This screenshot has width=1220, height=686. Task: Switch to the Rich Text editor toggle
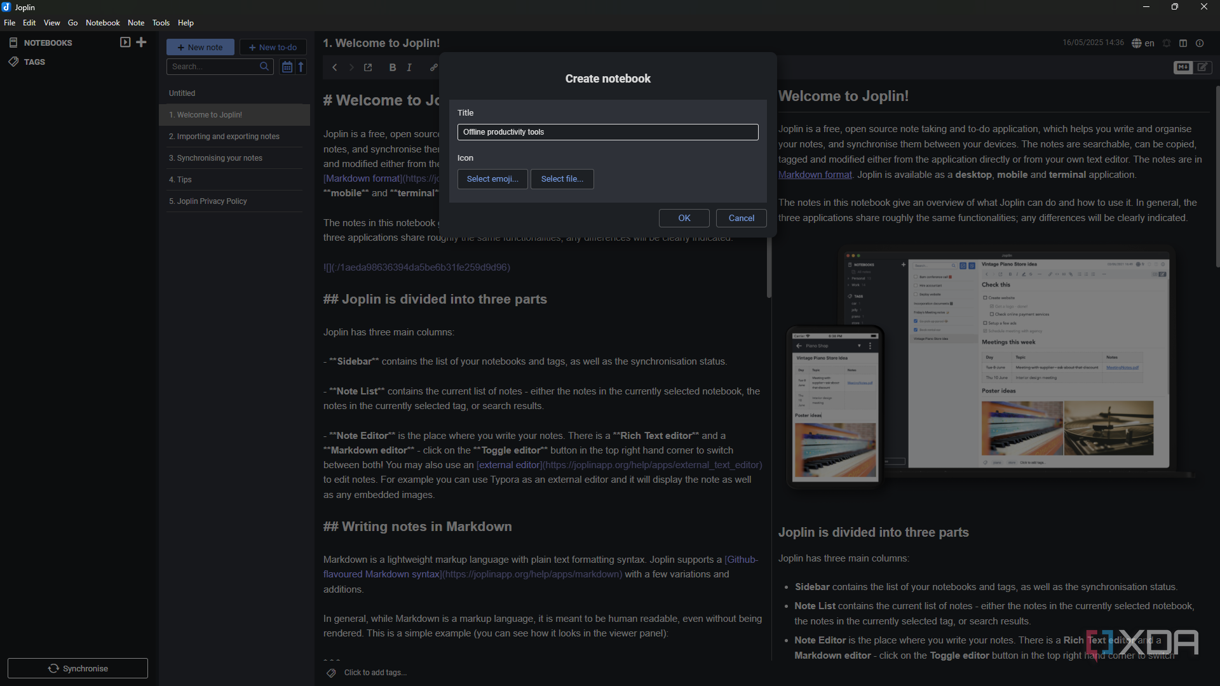pos(1203,67)
